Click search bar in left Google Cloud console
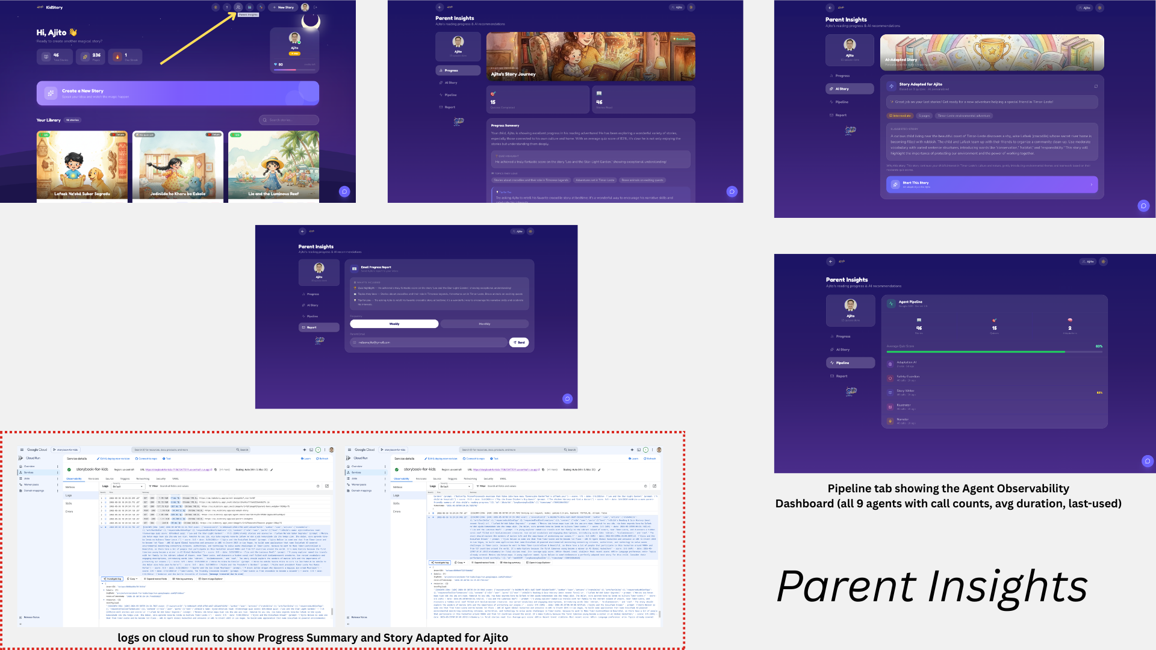This screenshot has width=1156, height=650. [191, 450]
